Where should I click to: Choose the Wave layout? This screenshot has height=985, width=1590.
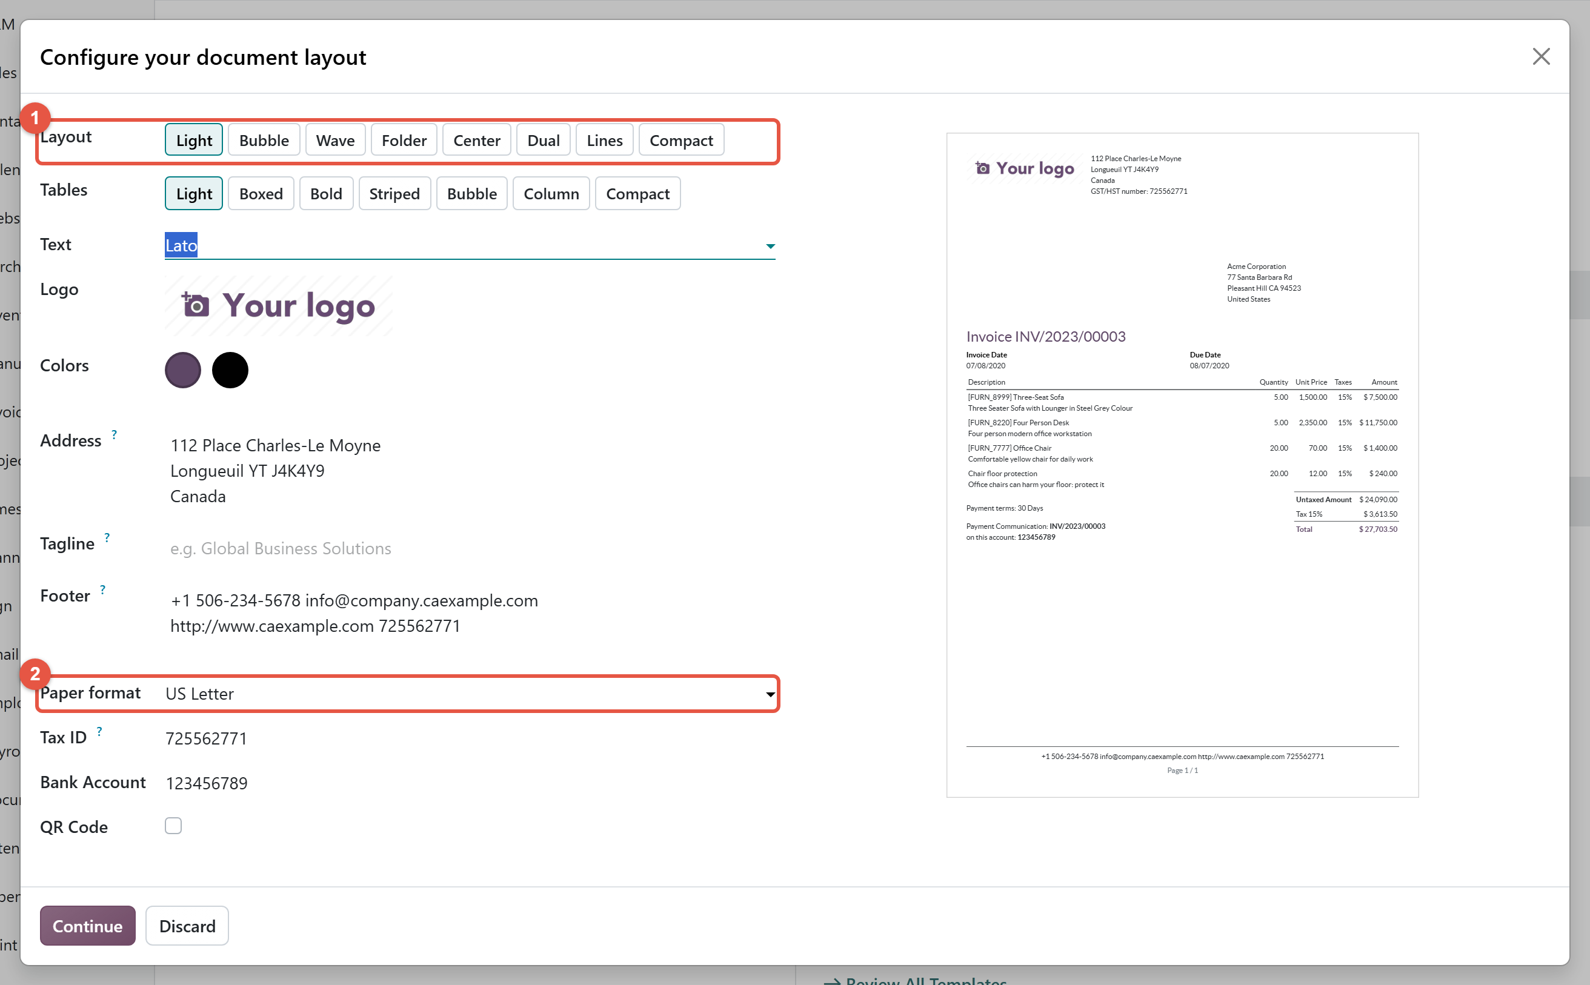pyautogui.click(x=335, y=140)
